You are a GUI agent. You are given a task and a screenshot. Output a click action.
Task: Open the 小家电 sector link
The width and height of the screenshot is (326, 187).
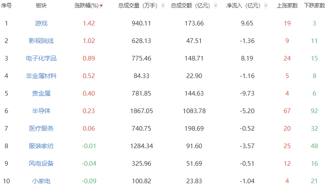[x=41, y=181]
